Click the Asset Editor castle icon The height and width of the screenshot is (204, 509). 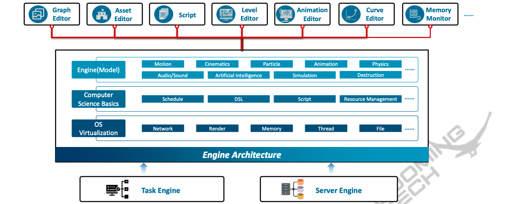coord(101,14)
